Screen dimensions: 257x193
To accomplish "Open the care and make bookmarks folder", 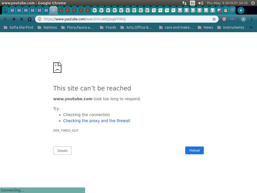I will (x=176, y=27).
